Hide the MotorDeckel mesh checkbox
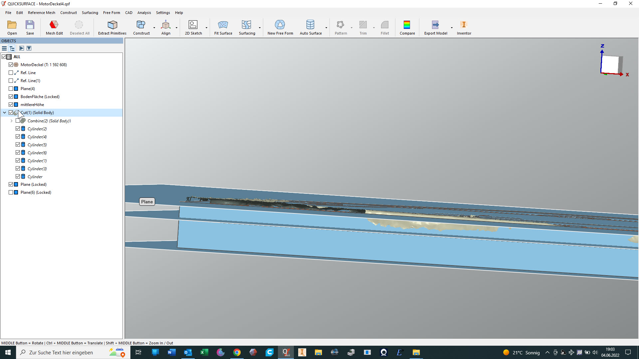Screen dimensions: 639x359 11,65
